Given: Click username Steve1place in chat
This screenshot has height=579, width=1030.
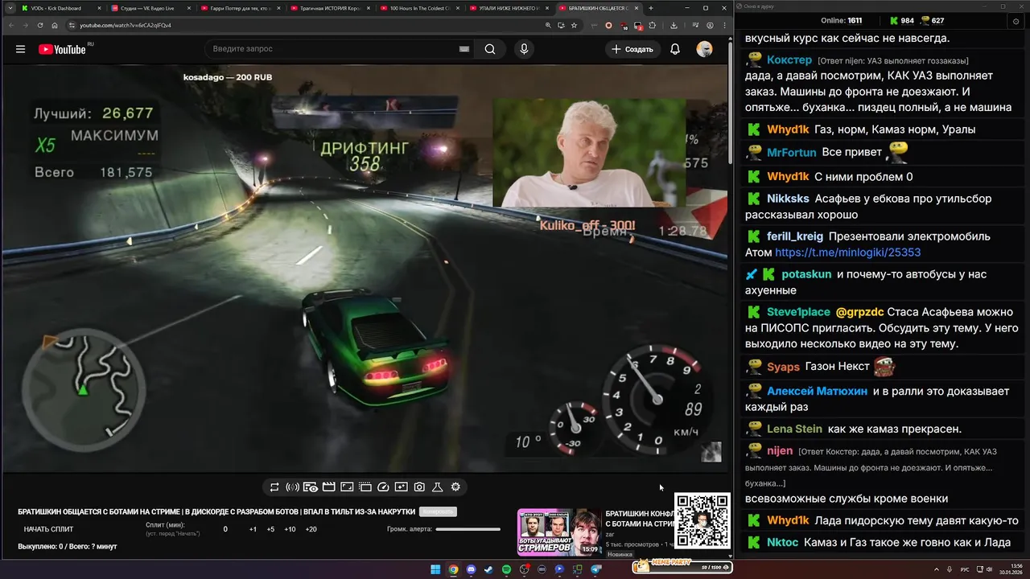Looking at the screenshot, I should [798, 312].
